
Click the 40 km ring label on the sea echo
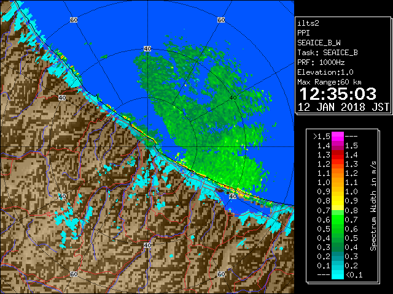[233, 98]
